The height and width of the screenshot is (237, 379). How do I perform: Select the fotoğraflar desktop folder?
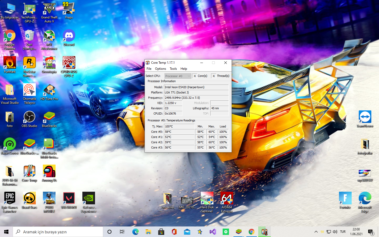[365, 146]
